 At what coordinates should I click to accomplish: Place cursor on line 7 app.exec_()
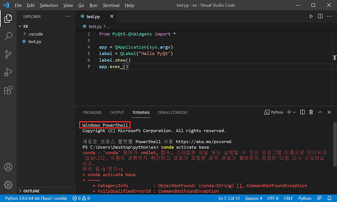tap(114, 66)
